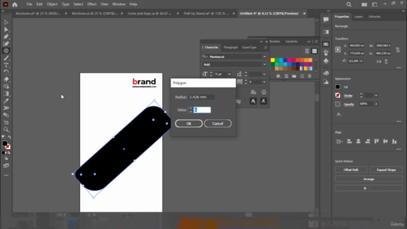Expand opacity slider arrow
This screenshot has height=229, width=407.
click(x=376, y=104)
